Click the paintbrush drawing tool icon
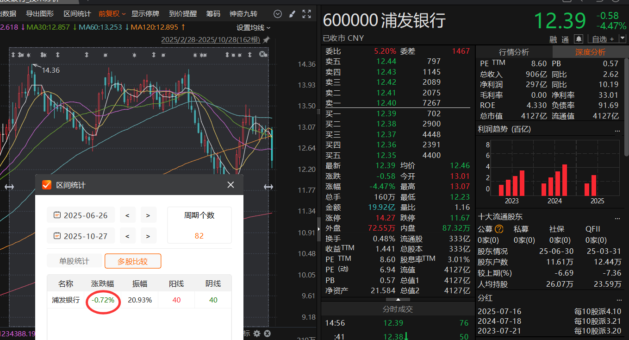629x340 pixels. [x=292, y=14]
